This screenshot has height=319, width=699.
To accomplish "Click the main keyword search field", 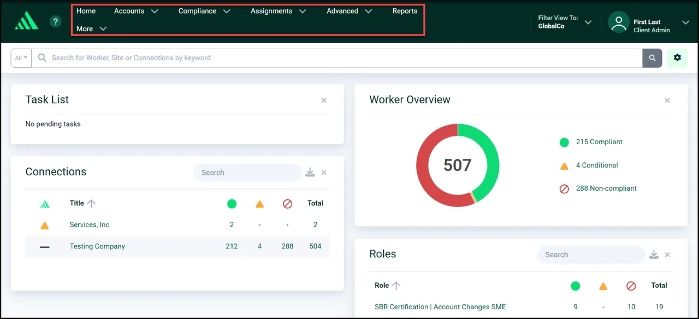I will (337, 58).
